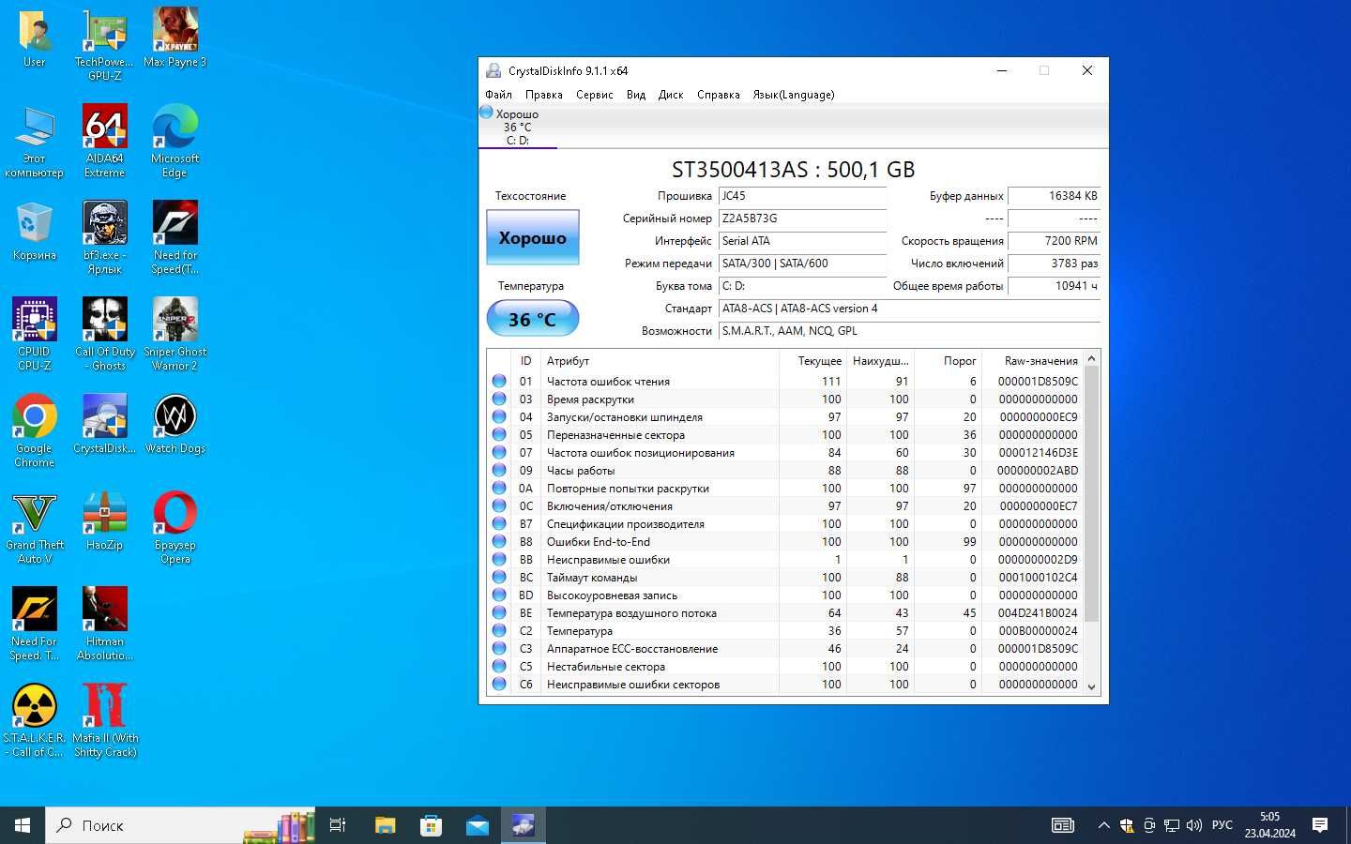The height and width of the screenshot is (844, 1351).
Task: Click the Serial number field Z2A5B73G
Action: 802,219
